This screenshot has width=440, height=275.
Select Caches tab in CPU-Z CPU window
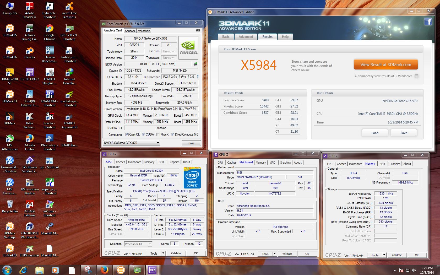tap(120, 162)
